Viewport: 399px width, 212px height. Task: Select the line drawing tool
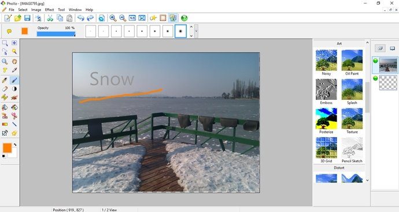(x=14, y=124)
